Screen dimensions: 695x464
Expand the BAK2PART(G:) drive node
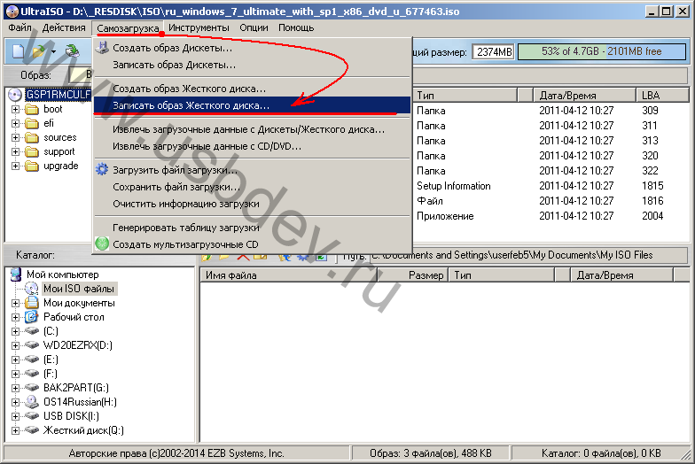coord(16,388)
